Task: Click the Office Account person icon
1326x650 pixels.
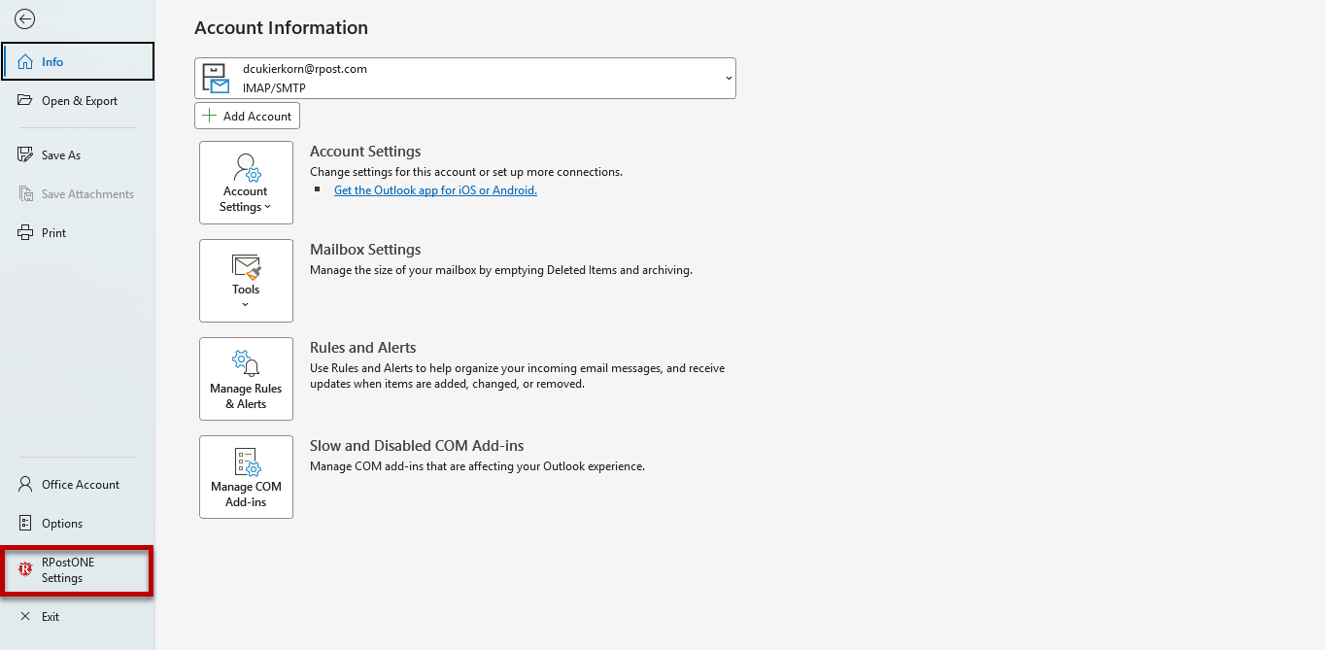Action: point(25,484)
